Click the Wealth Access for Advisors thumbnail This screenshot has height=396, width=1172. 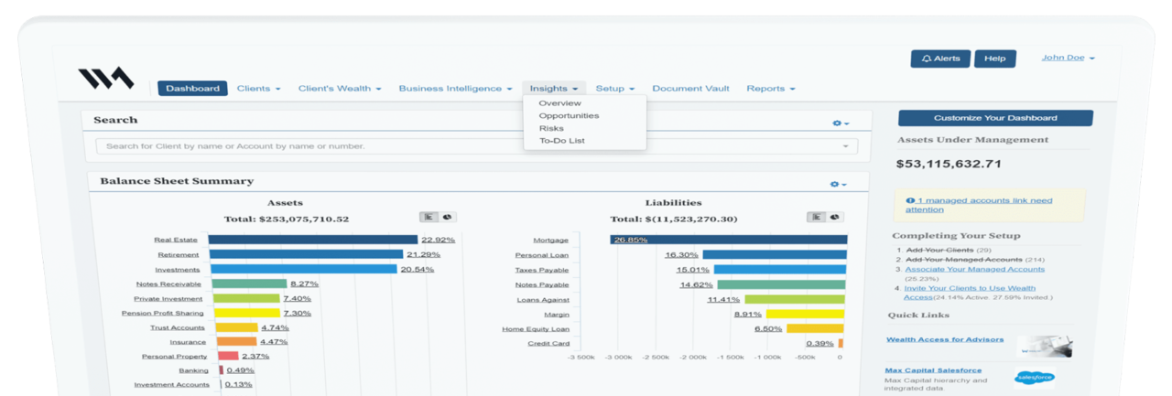click(1044, 347)
